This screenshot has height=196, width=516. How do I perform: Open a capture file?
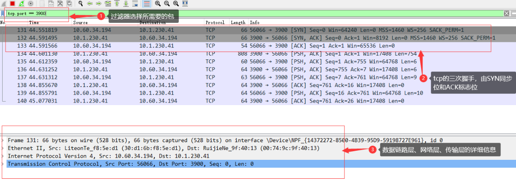click(x=42, y=3)
